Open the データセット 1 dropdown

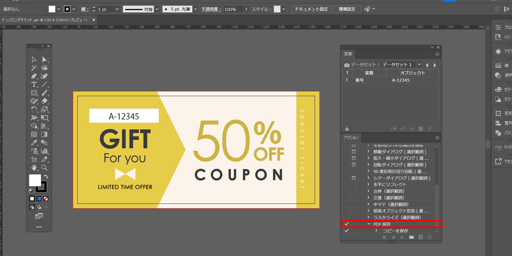tap(419, 65)
